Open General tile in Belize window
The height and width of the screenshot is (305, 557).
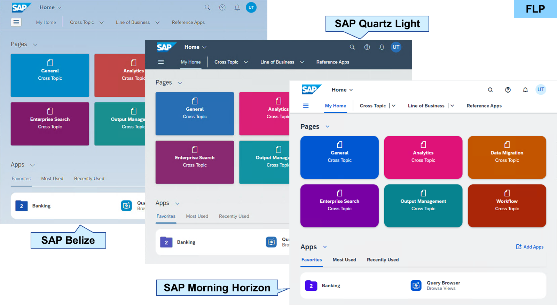pyautogui.click(x=50, y=75)
